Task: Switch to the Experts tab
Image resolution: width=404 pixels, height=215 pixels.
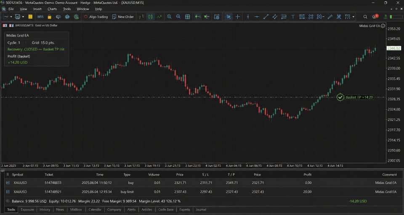Action: click(185, 210)
